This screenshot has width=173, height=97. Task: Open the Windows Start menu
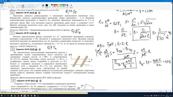(x=2, y=96)
